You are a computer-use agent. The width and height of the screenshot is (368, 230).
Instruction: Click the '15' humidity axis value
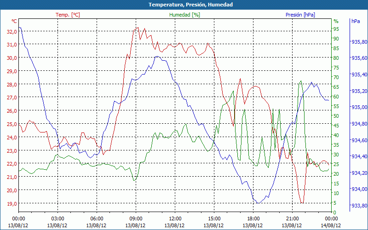336,184
